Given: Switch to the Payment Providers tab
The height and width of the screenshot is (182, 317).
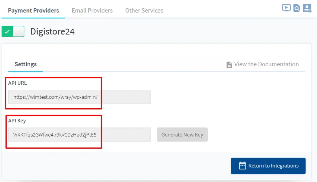Looking at the screenshot, I should [33, 11].
